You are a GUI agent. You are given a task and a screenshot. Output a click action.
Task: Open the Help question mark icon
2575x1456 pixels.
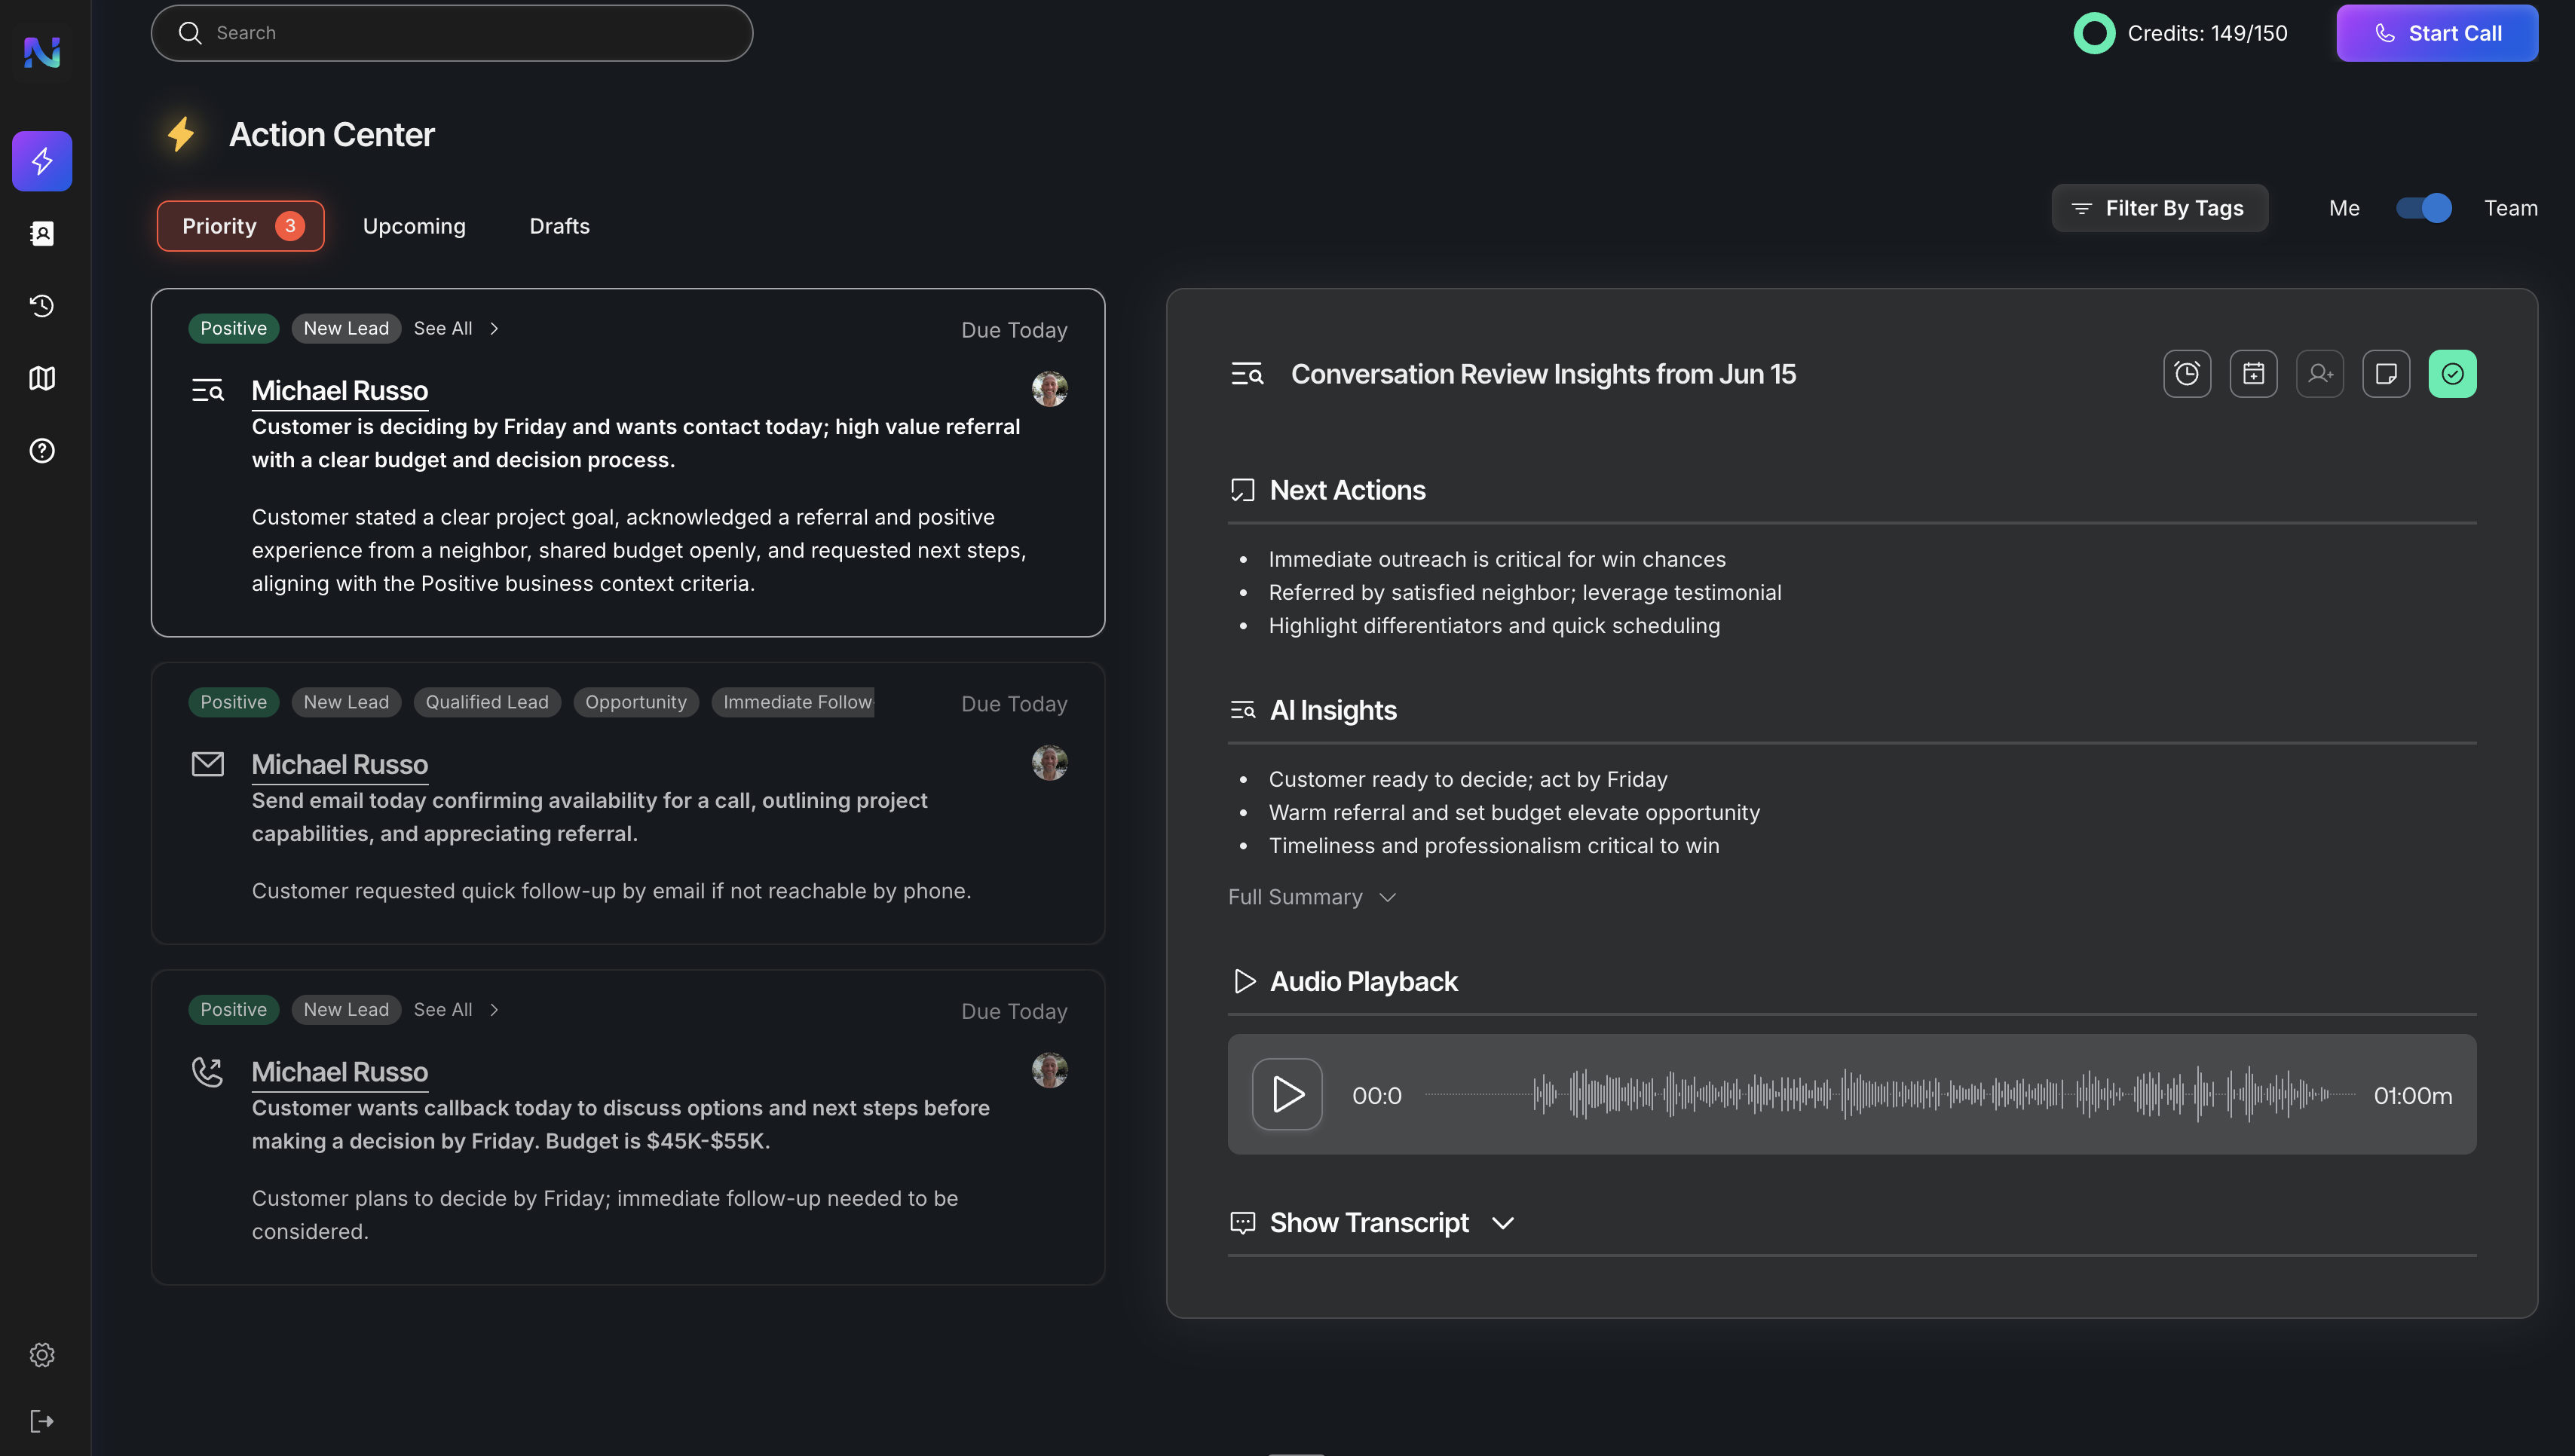(x=42, y=451)
